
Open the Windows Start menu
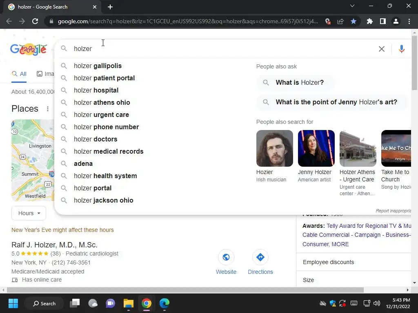point(13,303)
